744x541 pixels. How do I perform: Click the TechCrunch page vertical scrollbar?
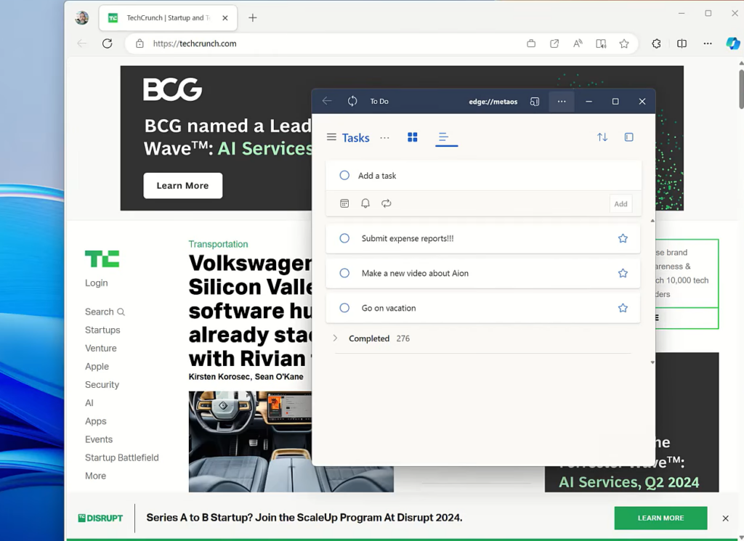click(741, 89)
